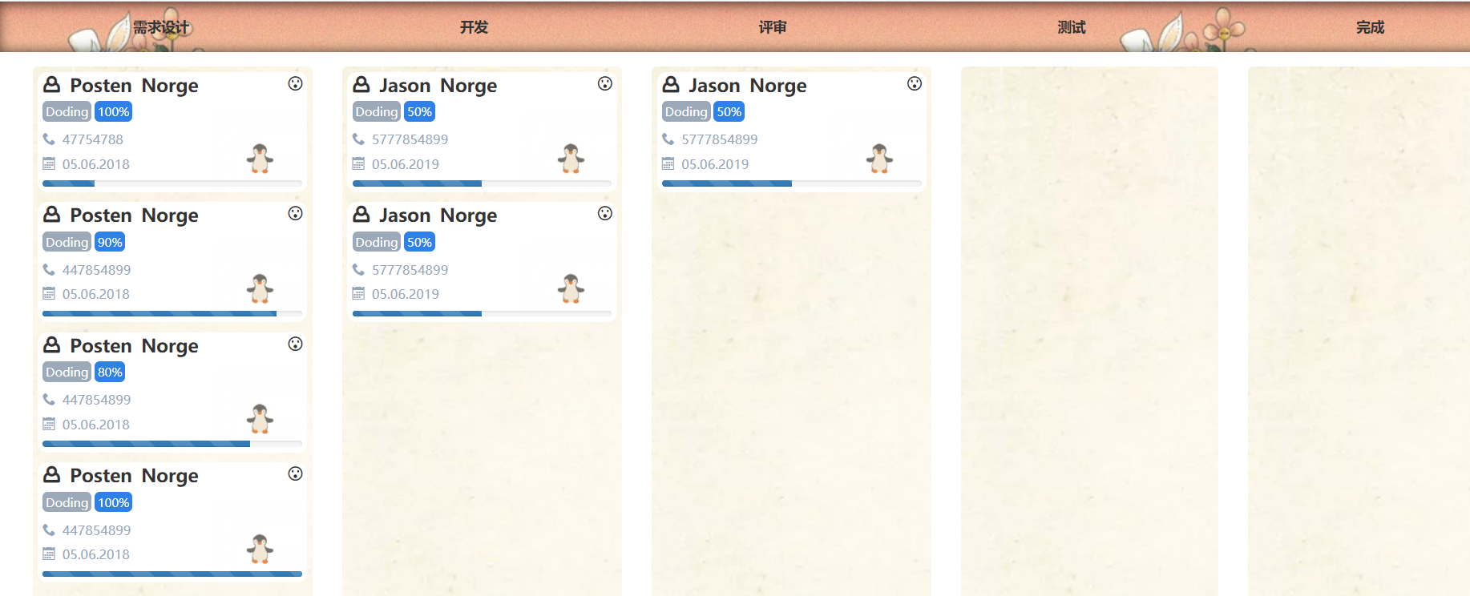This screenshot has height=596, width=1470.
Task: Click calendar icon on the 80% Posten card
Action: tap(49, 424)
